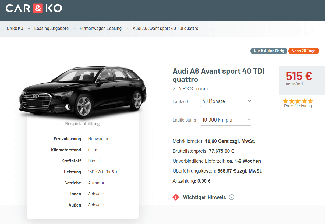
Task: Click the Getriebe value Automatik
Action: [x=98, y=183]
